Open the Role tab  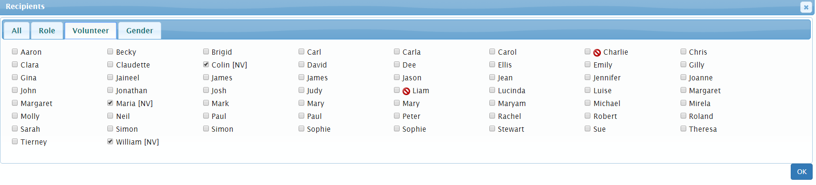coord(47,30)
